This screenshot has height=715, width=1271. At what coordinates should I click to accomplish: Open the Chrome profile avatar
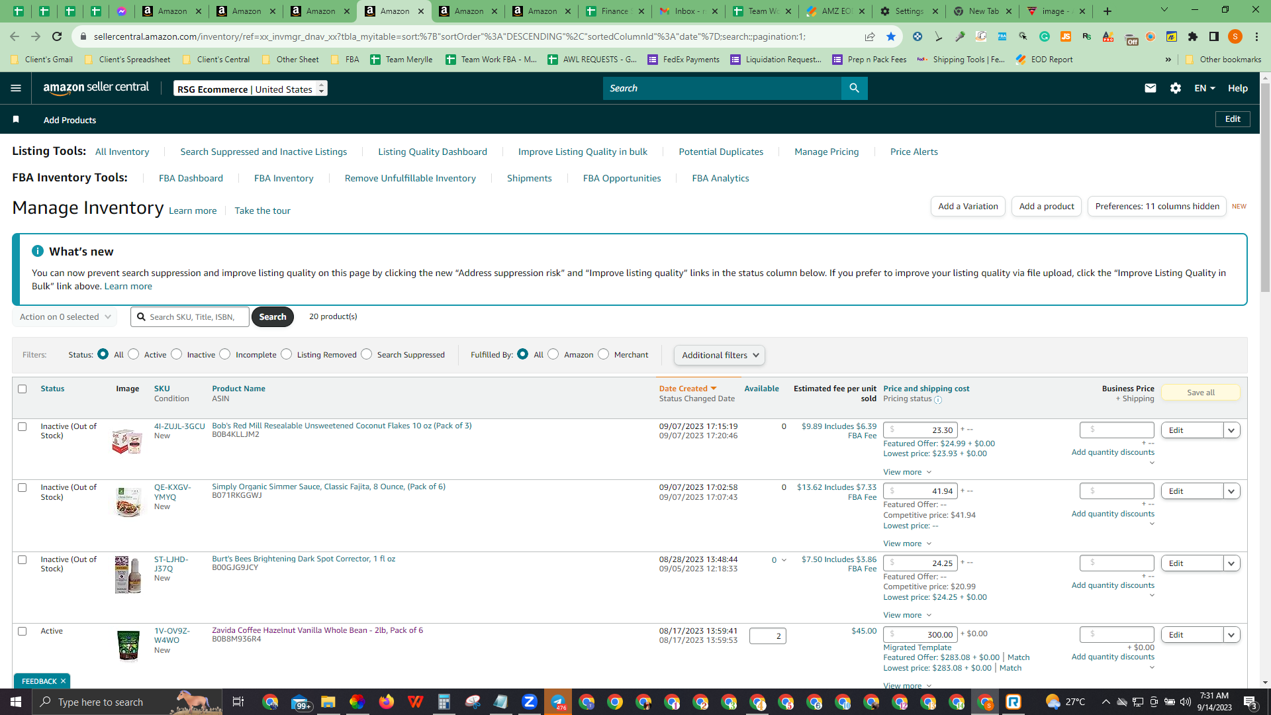[1235, 36]
